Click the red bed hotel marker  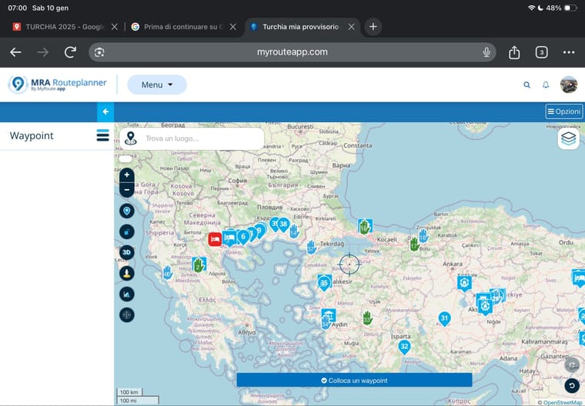(215, 239)
